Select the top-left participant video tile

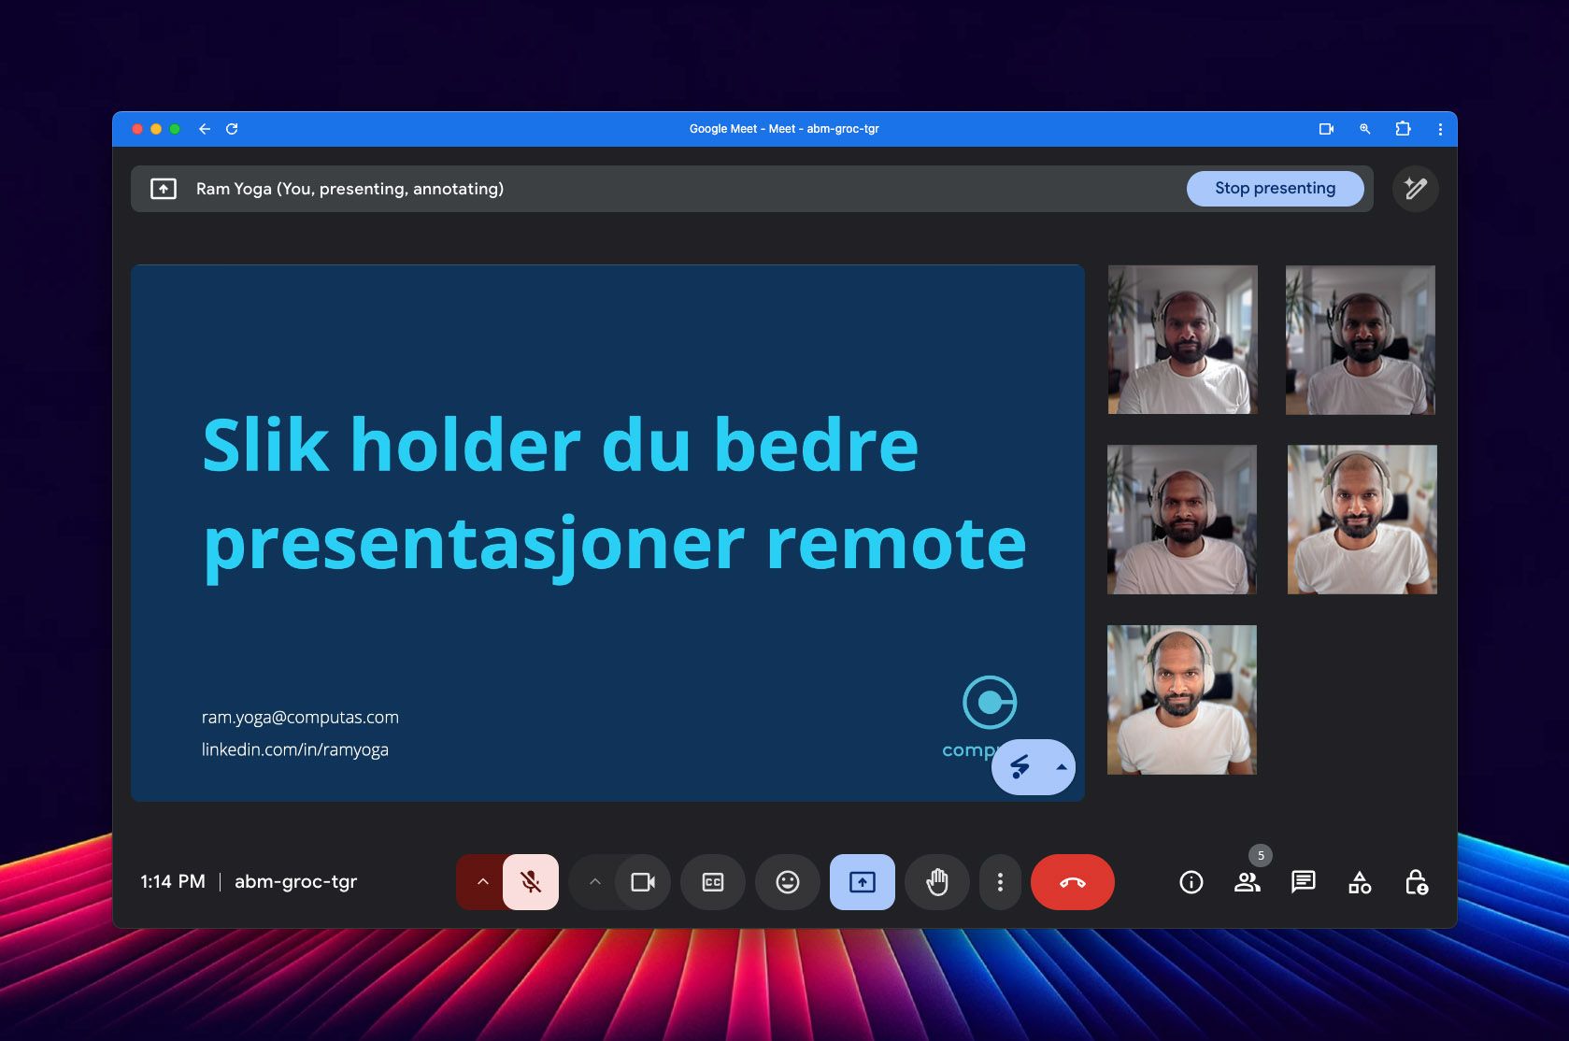coord(1183,340)
